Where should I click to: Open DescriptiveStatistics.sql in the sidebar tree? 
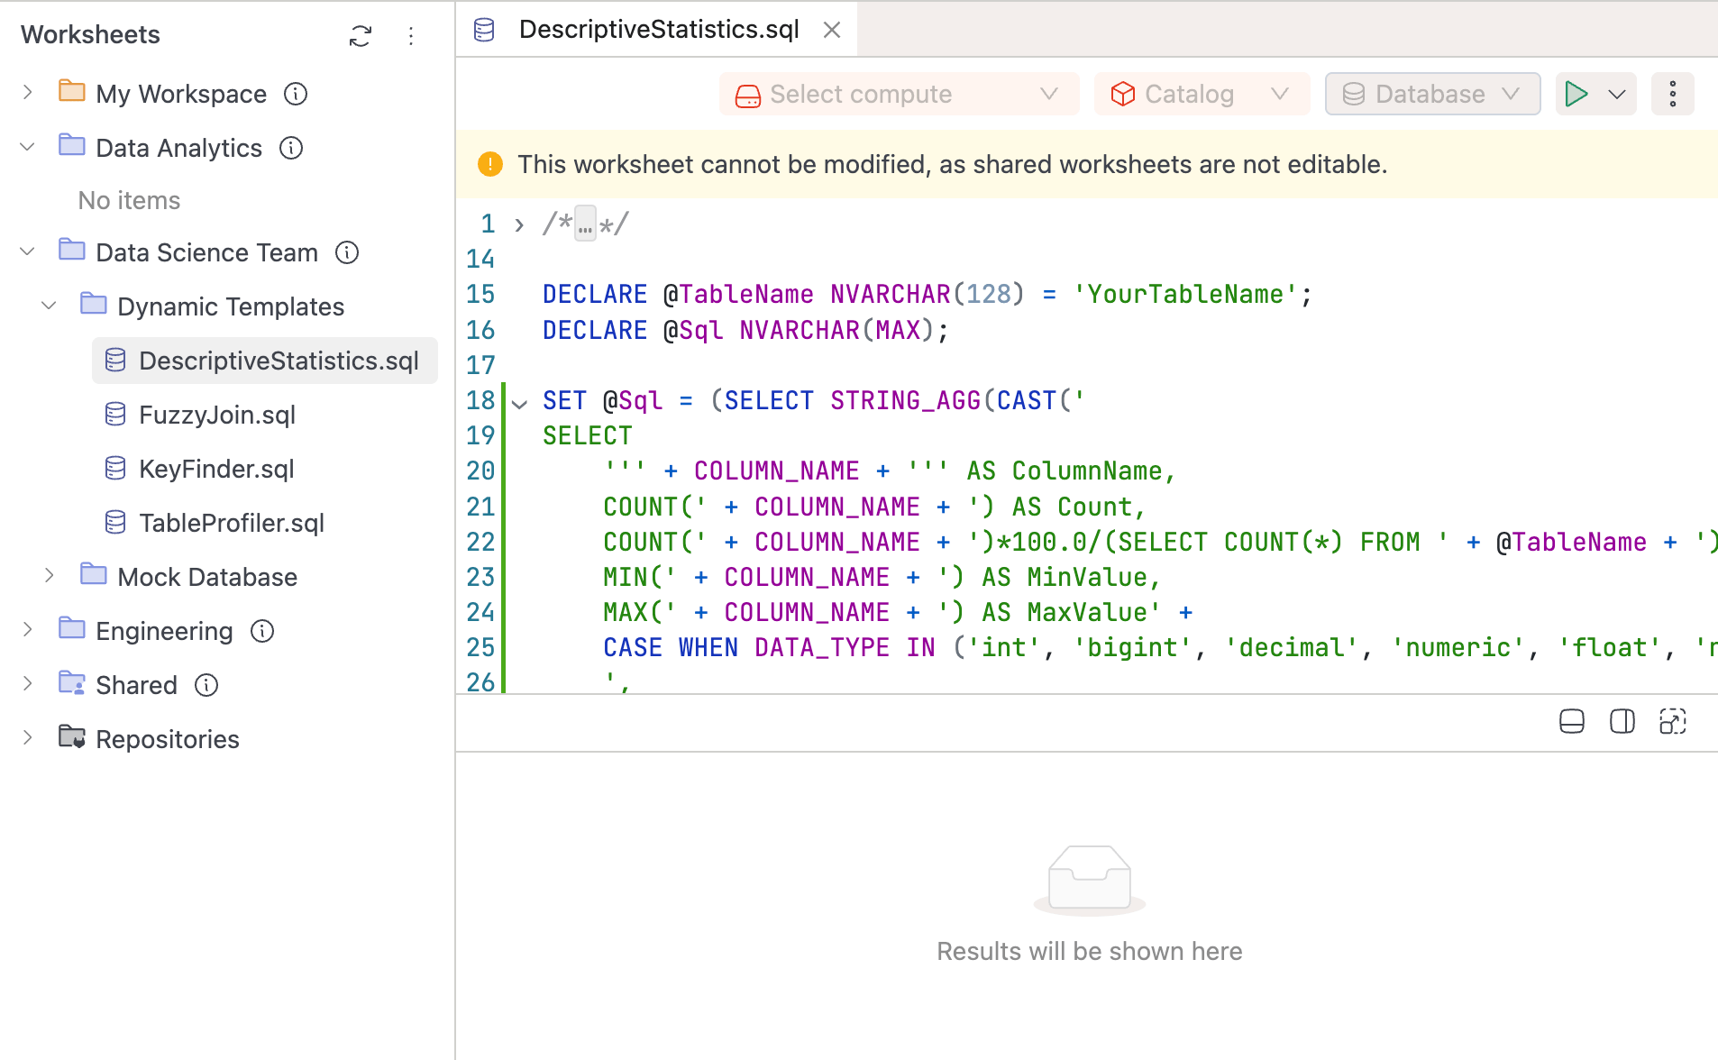pos(265,361)
